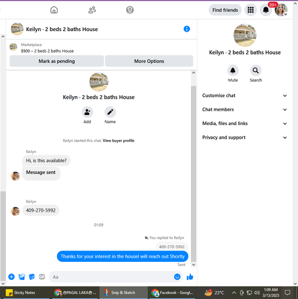Click Find friends button
The width and height of the screenshot is (298, 299).
click(225, 10)
